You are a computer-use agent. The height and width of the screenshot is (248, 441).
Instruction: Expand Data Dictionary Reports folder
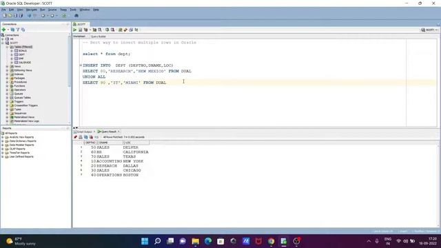(3, 141)
